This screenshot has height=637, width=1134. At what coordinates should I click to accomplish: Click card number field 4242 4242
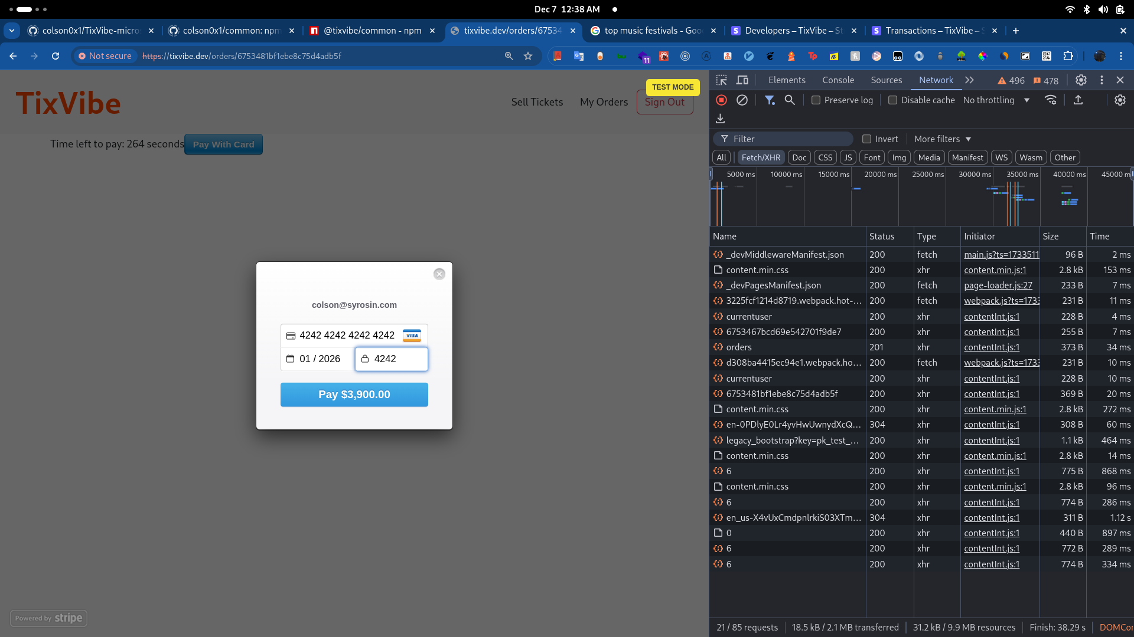[354, 336]
